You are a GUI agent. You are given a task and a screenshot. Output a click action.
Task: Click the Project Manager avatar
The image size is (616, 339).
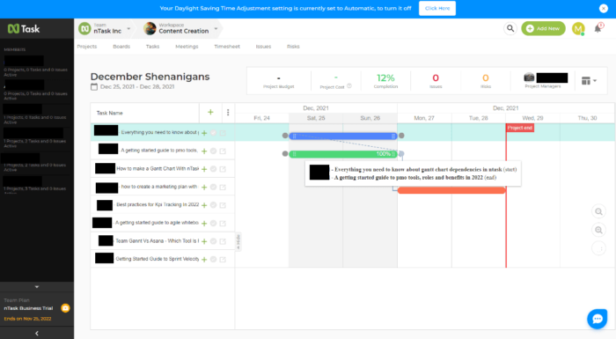(x=529, y=77)
